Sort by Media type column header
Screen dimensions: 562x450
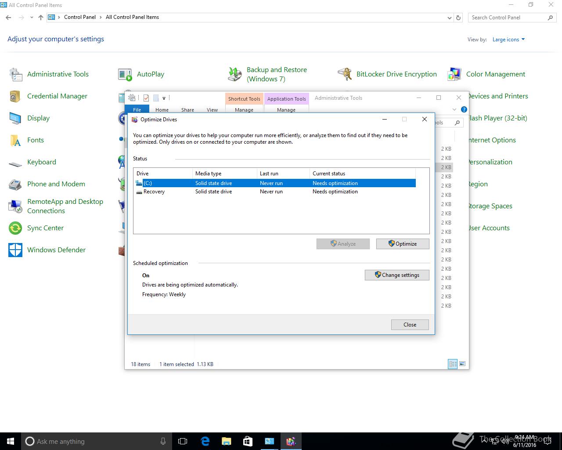[224, 173]
